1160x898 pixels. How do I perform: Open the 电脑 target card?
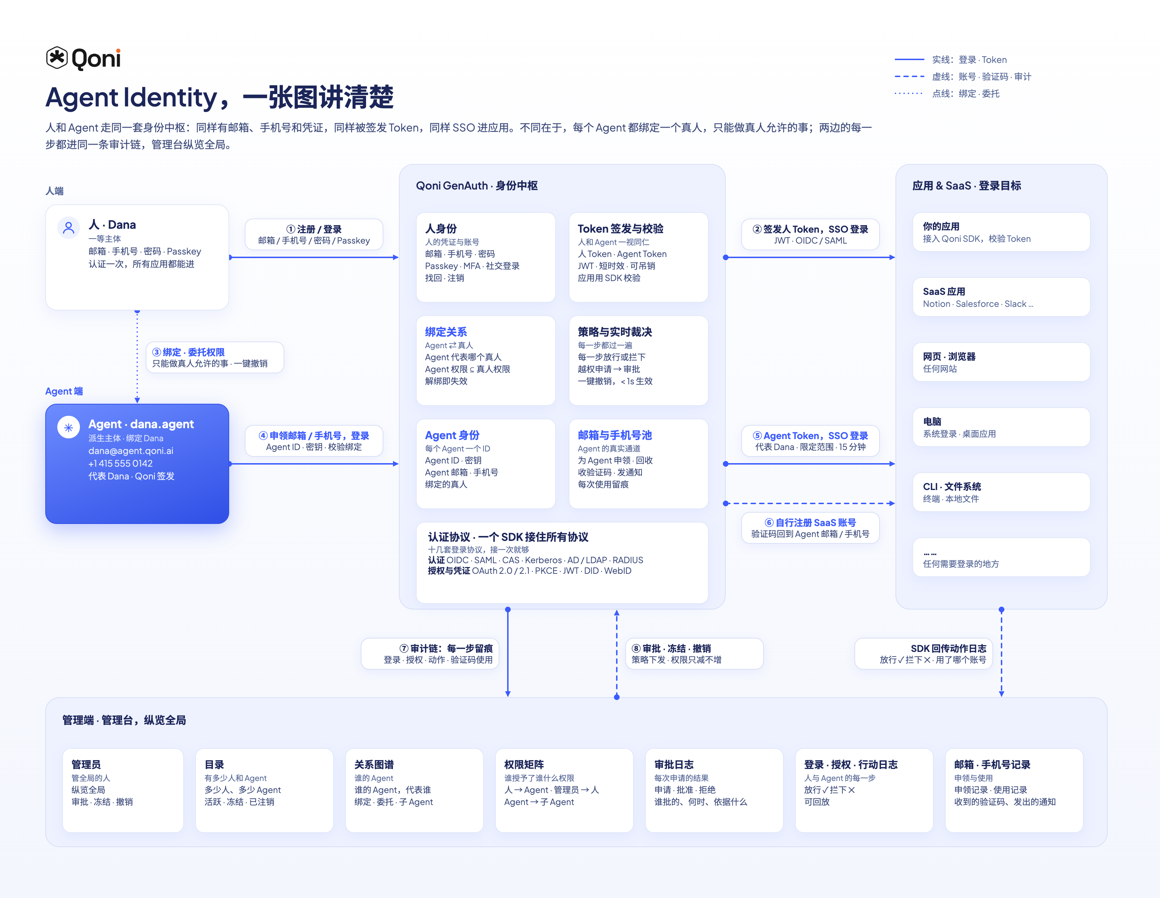1001,427
